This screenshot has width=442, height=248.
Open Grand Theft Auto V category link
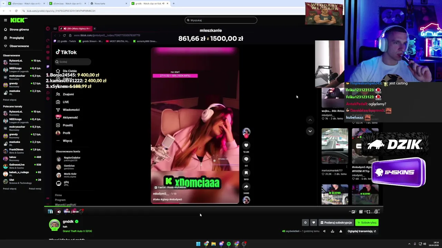click(x=77, y=231)
